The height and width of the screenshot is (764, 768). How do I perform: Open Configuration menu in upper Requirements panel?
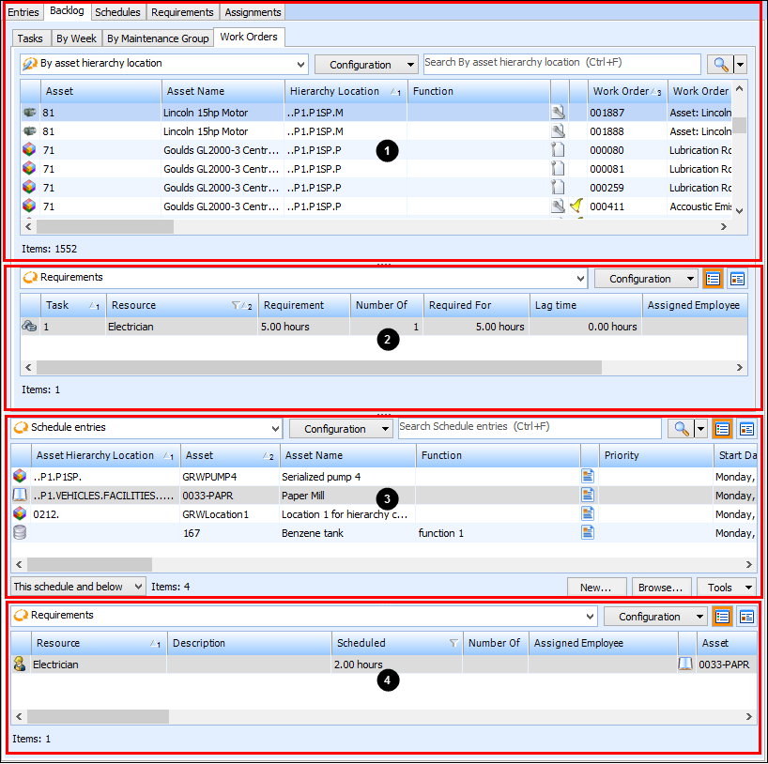pyautogui.click(x=646, y=279)
